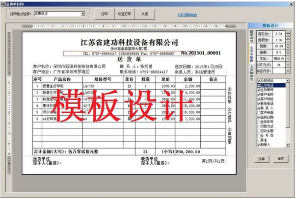Check the 付款方式 checkbox

tap(259, 126)
